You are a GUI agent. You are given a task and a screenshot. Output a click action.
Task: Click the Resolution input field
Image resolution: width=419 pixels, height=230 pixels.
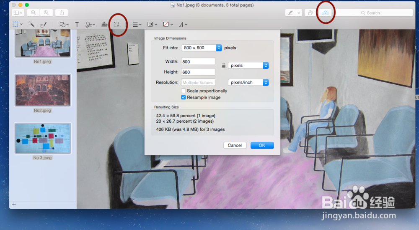click(x=198, y=83)
